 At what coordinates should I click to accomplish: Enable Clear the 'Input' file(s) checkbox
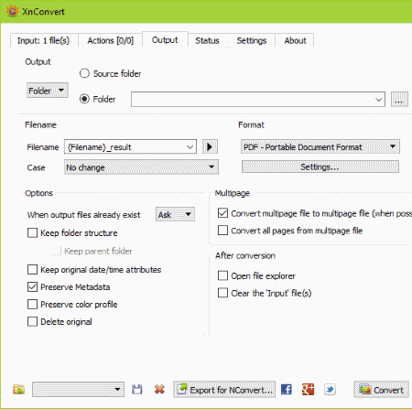click(222, 293)
